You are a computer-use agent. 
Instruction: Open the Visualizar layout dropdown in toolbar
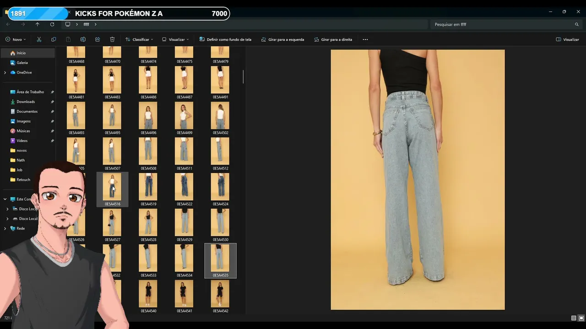[x=175, y=39]
